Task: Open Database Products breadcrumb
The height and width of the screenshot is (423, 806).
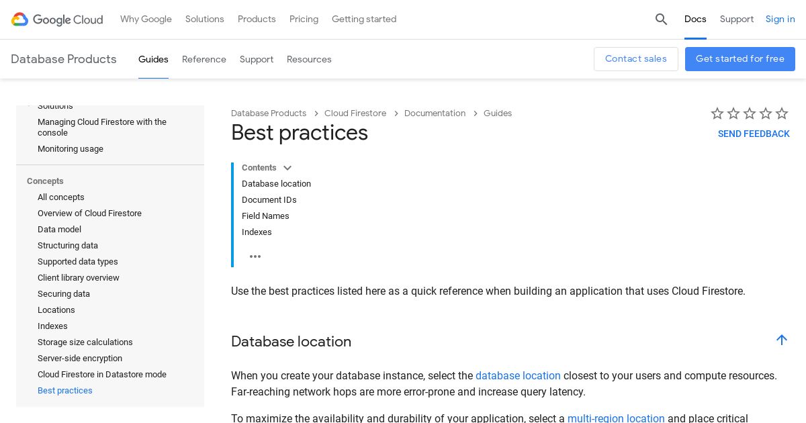Action: tap(269, 113)
